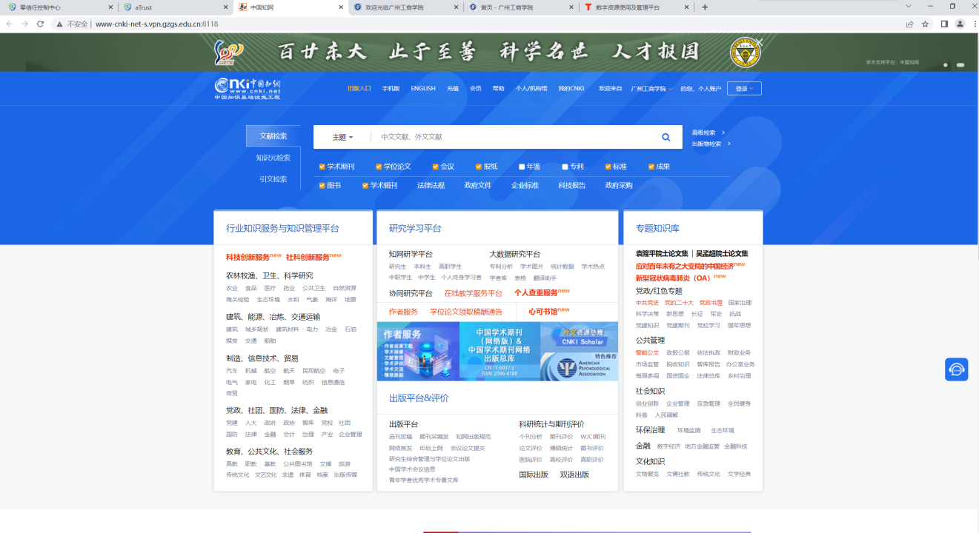
Task: Open 个人查重服务 link
Action: pyautogui.click(x=537, y=292)
